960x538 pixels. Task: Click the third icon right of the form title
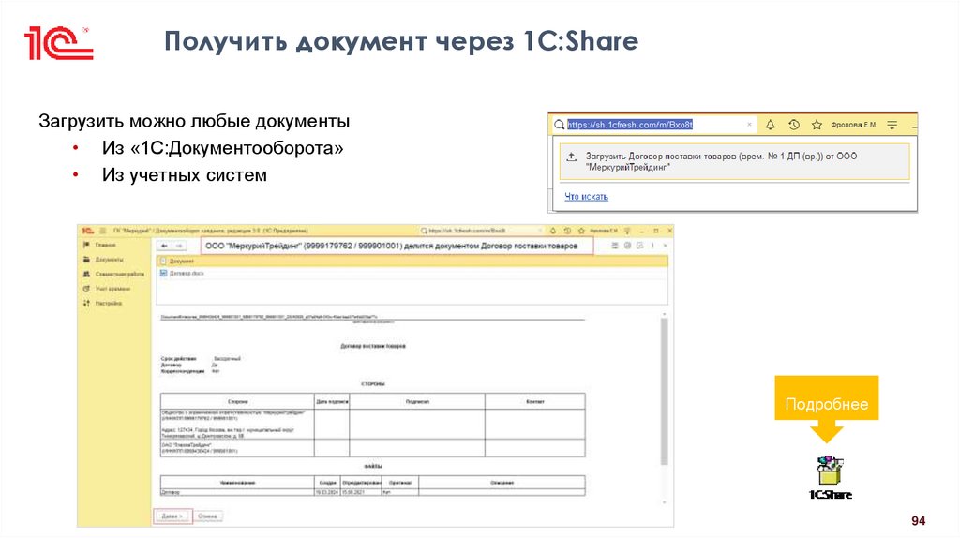pyautogui.click(x=639, y=246)
